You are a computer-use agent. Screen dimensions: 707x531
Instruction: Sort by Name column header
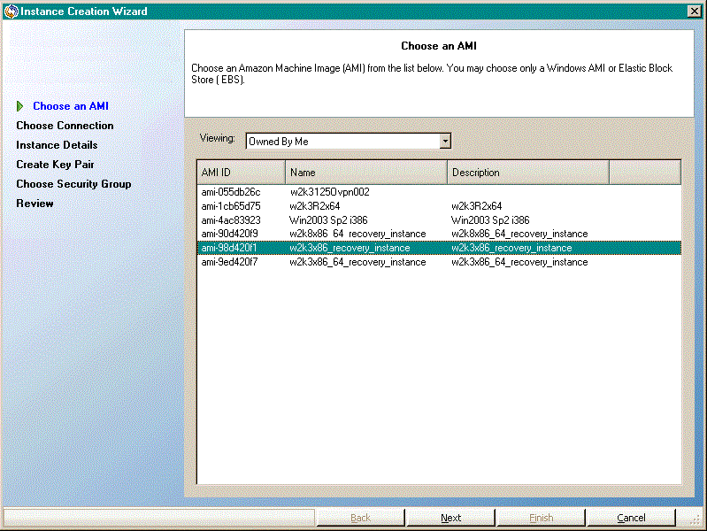click(366, 173)
